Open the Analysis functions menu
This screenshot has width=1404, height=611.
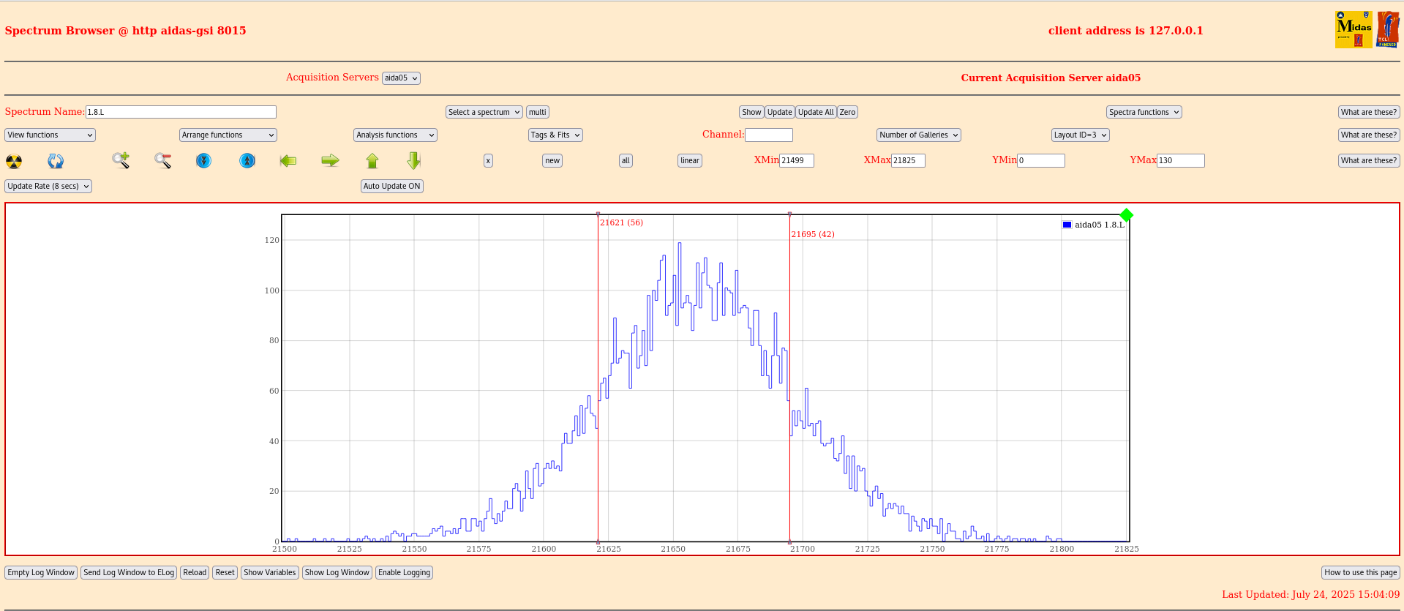395,135
